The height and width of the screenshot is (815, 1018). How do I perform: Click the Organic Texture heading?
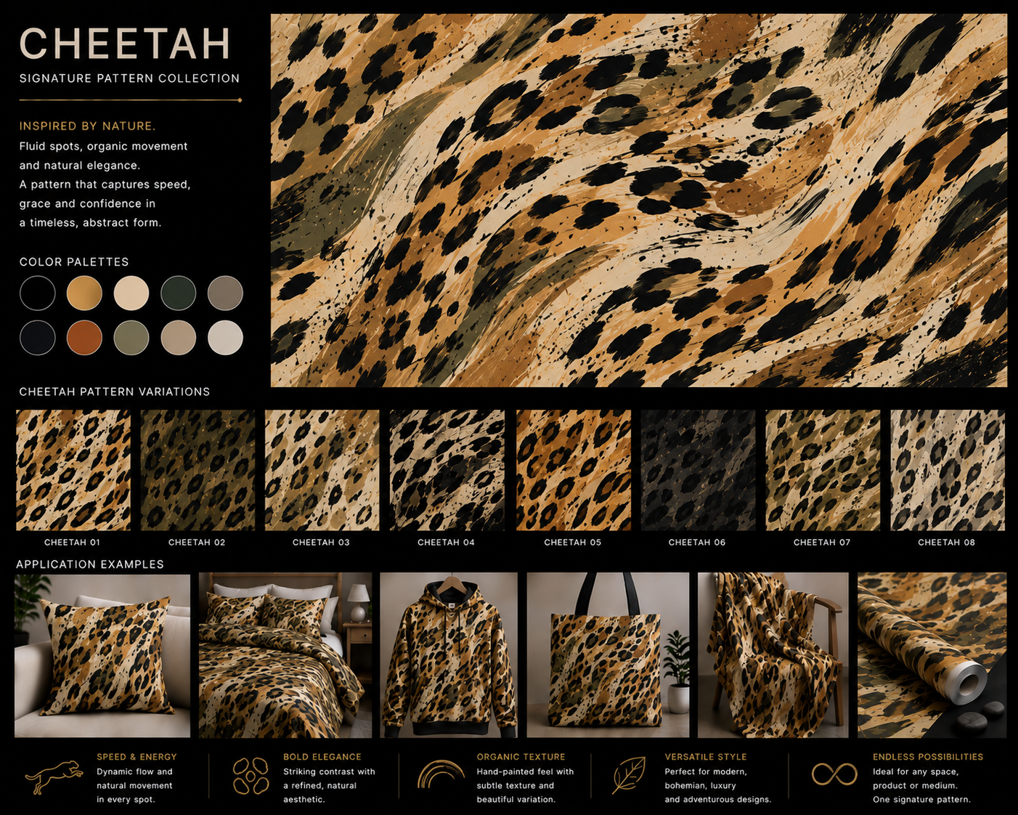point(521,757)
